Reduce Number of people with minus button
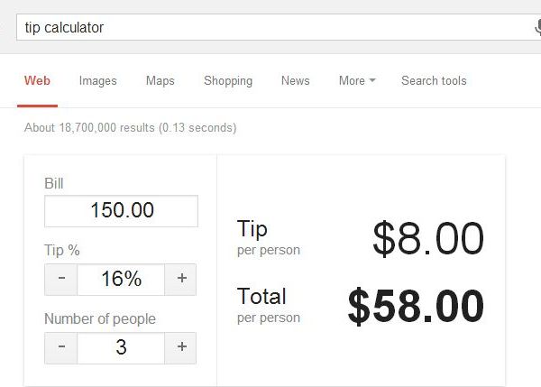This screenshot has width=541, height=387. [x=61, y=347]
